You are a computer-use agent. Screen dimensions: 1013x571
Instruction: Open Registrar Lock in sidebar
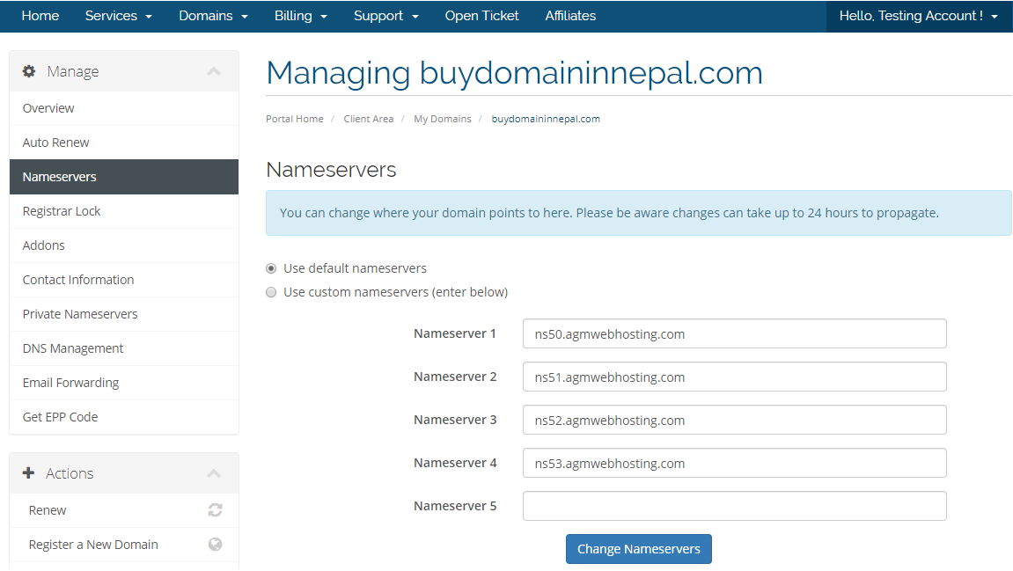point(62,211)
